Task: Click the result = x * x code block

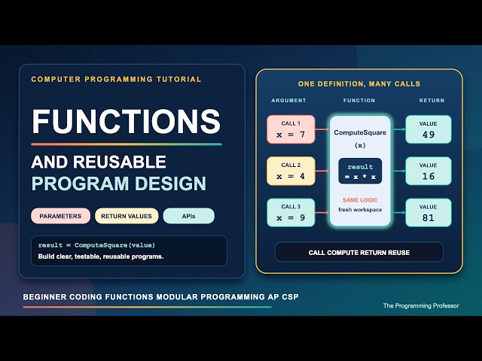Action: 360,171
